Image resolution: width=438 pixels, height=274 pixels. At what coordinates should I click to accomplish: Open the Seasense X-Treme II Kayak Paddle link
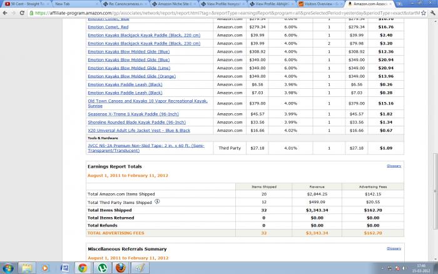tap(133, 114)
